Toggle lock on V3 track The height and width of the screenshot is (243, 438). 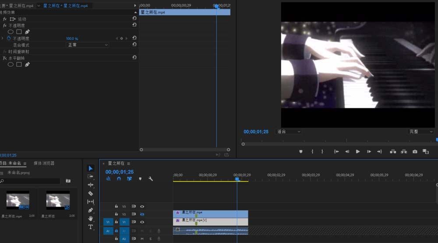click(116, 206)
